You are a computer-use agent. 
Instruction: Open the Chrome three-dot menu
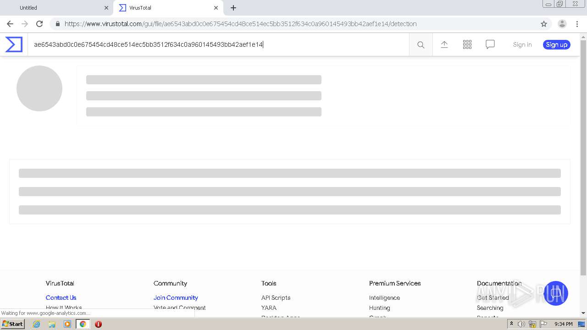577,24
